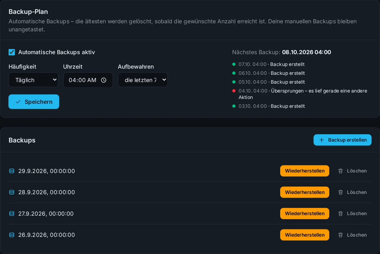This screenshot has width=380, height=254.
Task: Click the checkmark icon in Speichern button
Action: tap(18, 102)
